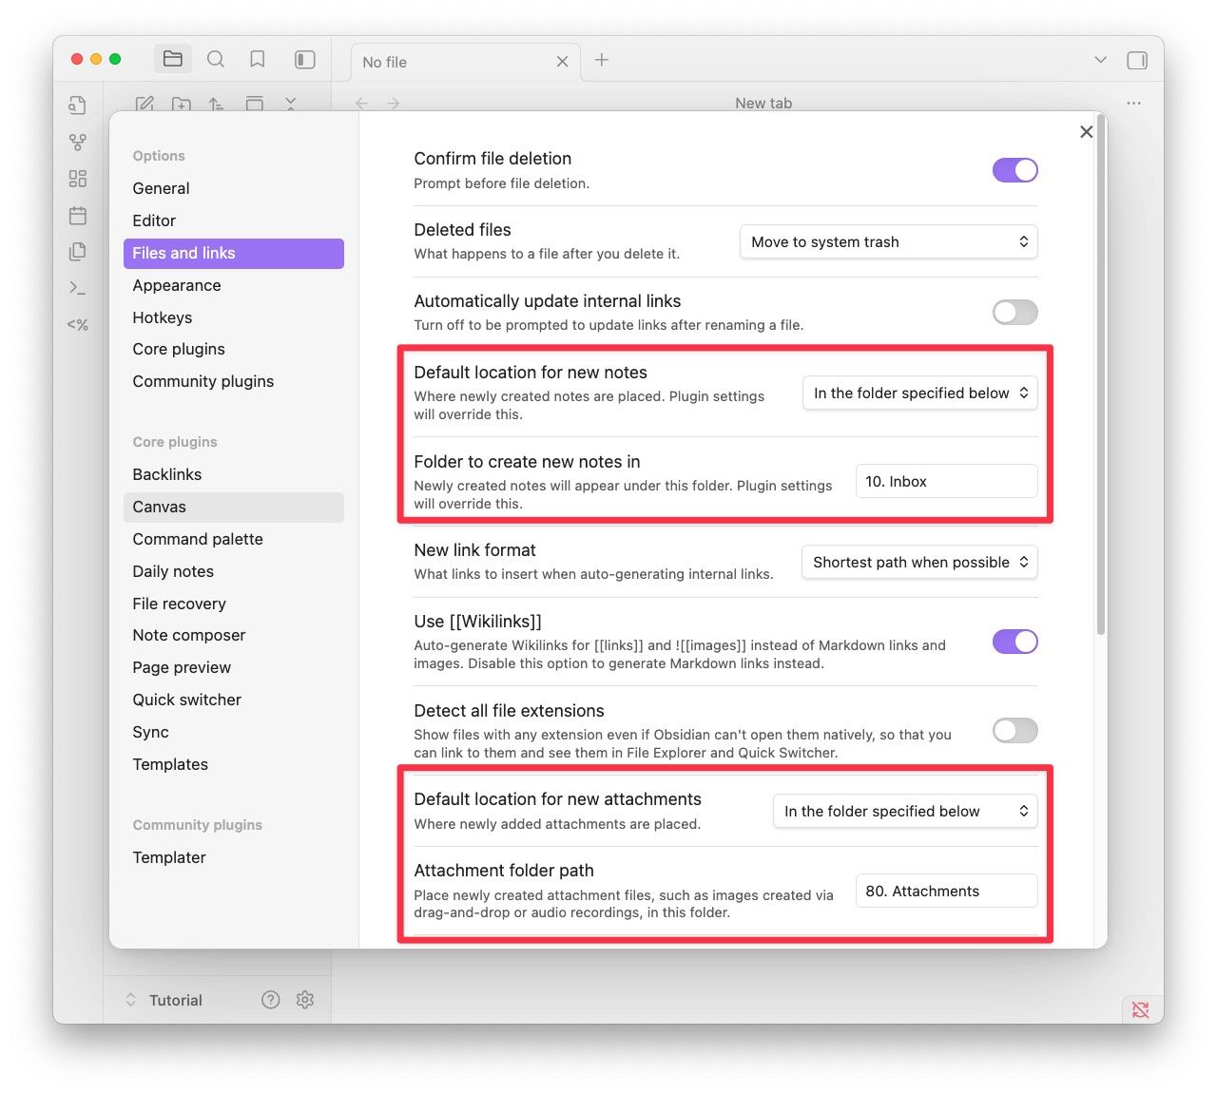Open Canvas plugin settings
The height and width of the screenshot is (1094, 1217).
pos(234,507)
